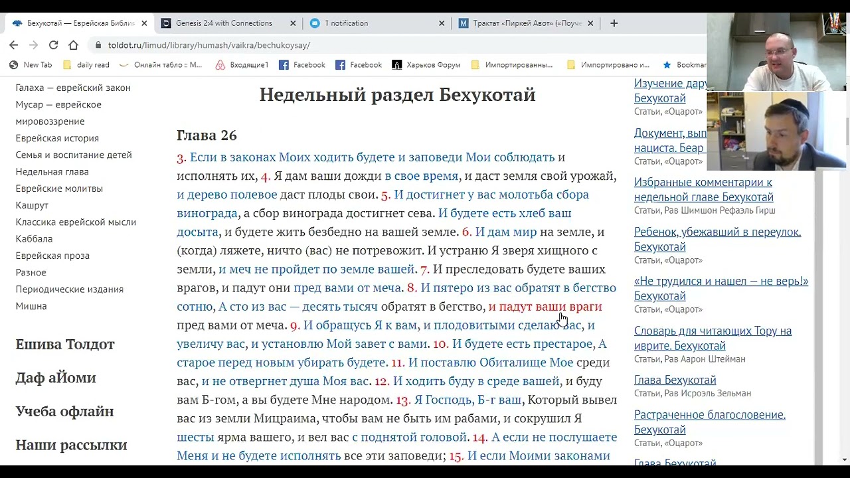850x478 pixels.
Task: Open the Недельная глава sidebar link
Action: 52,172
